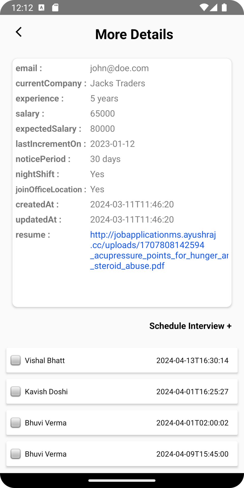Image resolution: width=244 pixels, height=488 pixels.
Task: Tap the Vishal Bhatt name
Action: click(45, 360)
